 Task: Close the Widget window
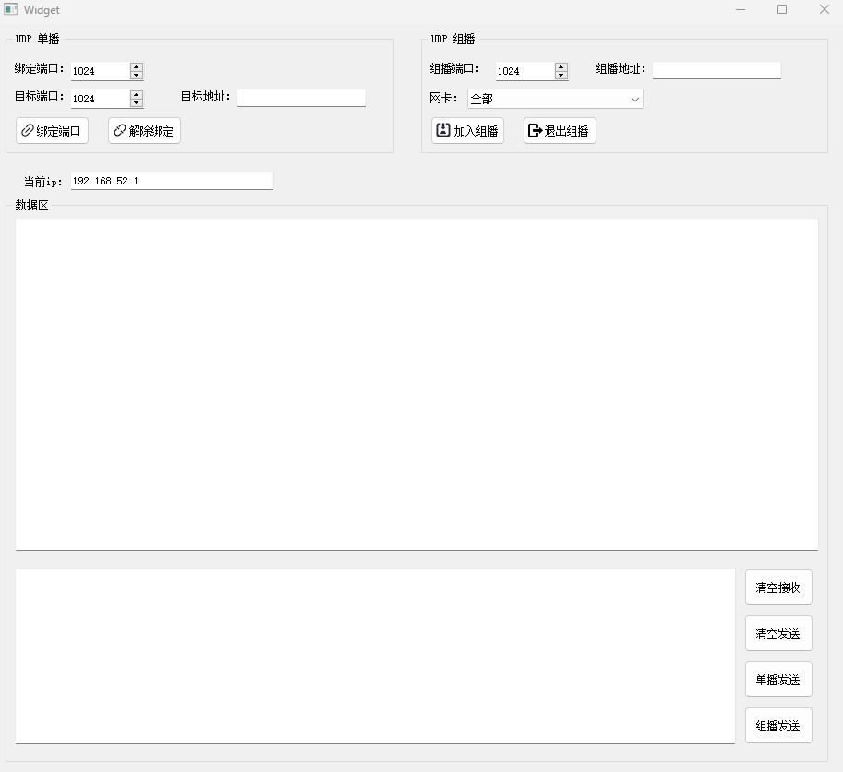[x=825, y=9]
